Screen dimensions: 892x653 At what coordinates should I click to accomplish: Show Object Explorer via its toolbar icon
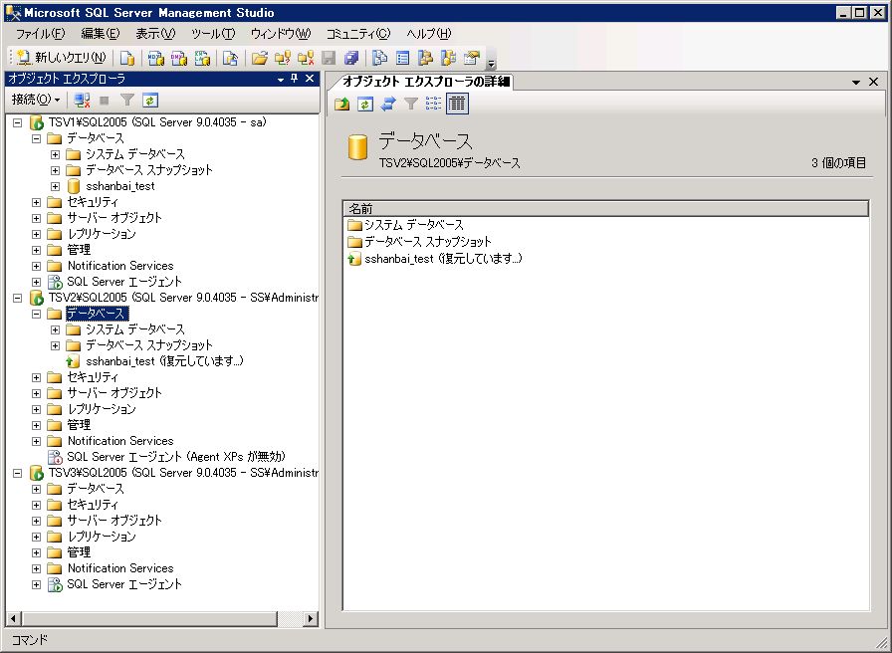pos(425,58)
